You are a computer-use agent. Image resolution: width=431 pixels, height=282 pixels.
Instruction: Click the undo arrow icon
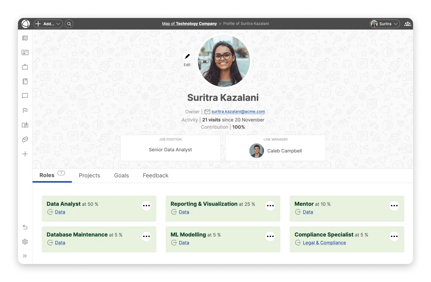tap(25, 227)
